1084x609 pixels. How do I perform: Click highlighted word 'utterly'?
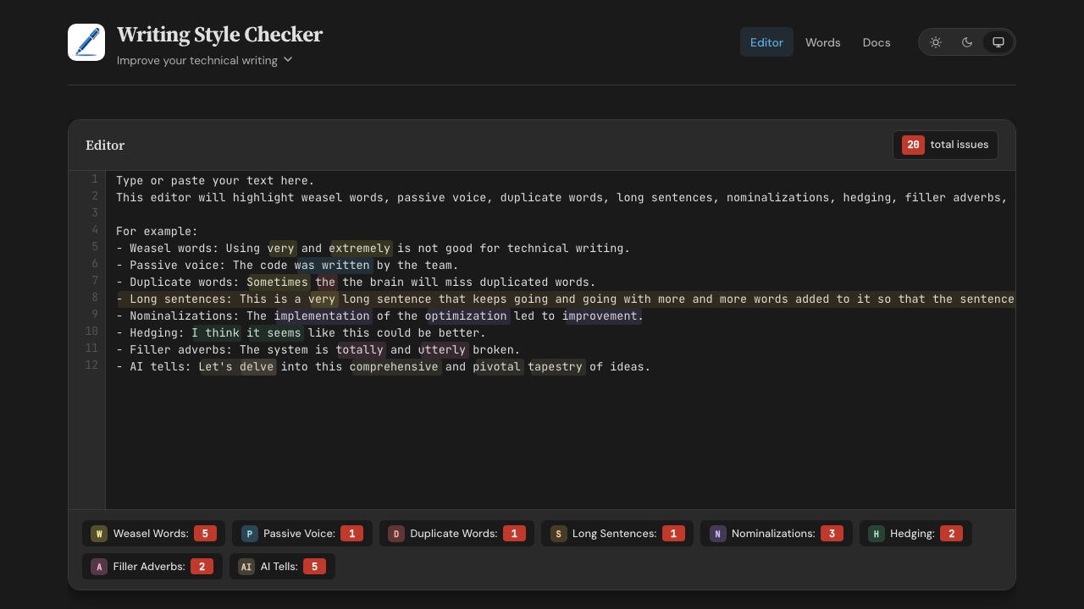[x=442, y=349]
